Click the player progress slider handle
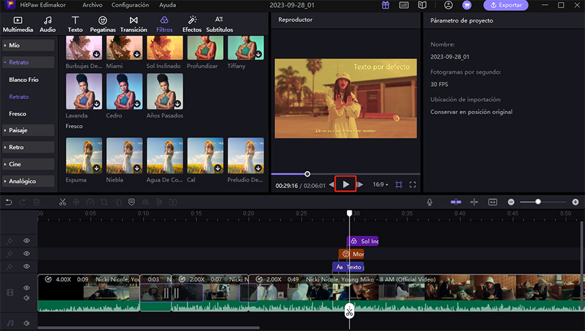Viewport: 585px width, 331px height. [x=307, y=174]
